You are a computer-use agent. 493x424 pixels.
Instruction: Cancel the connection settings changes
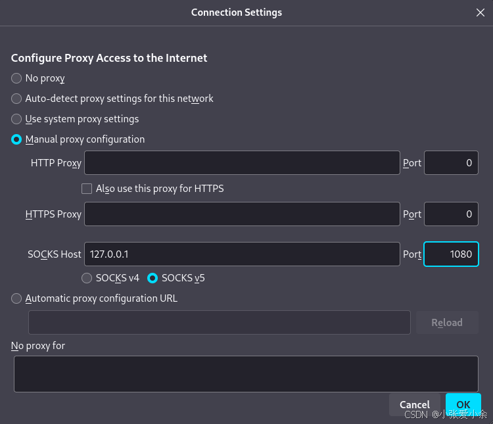(x=415, y=404)
